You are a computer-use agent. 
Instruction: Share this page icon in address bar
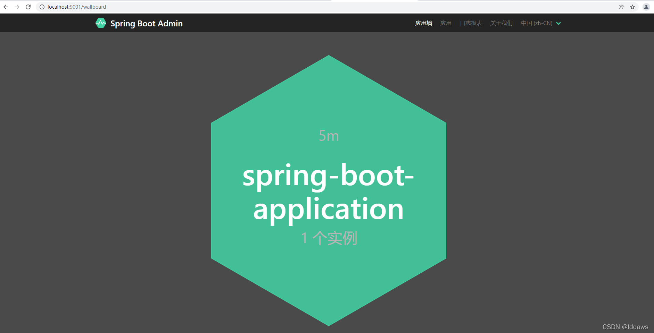point(621,7)
